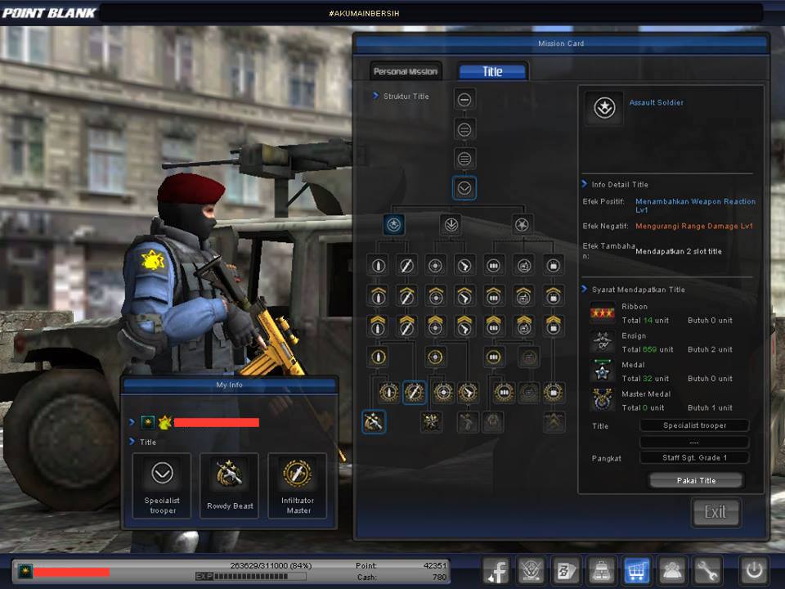The image size is (785, 589).
Task: Open the Shop using the cart icon
Action: pyautogui.click(x=637, y=570)
